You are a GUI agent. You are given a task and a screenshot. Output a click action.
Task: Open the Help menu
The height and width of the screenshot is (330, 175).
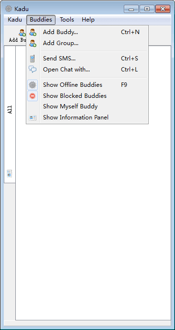[x=88, y=20]
